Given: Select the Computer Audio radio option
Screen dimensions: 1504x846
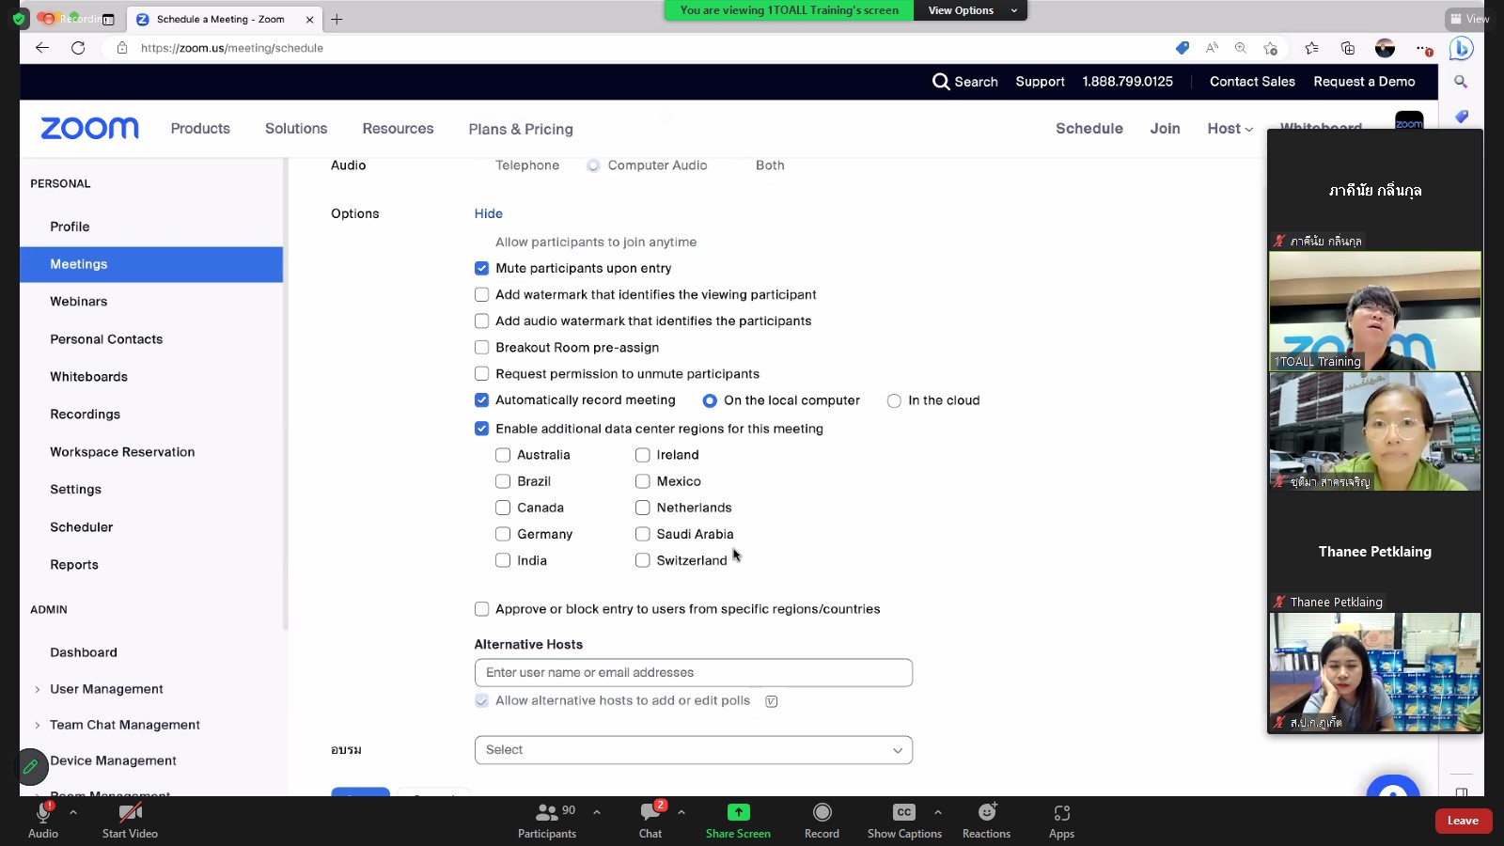Looking at the screenshot, I should click(593, 165).
